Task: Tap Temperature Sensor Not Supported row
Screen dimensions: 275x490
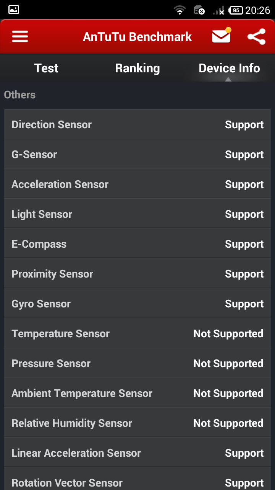Action: [137, 333]
